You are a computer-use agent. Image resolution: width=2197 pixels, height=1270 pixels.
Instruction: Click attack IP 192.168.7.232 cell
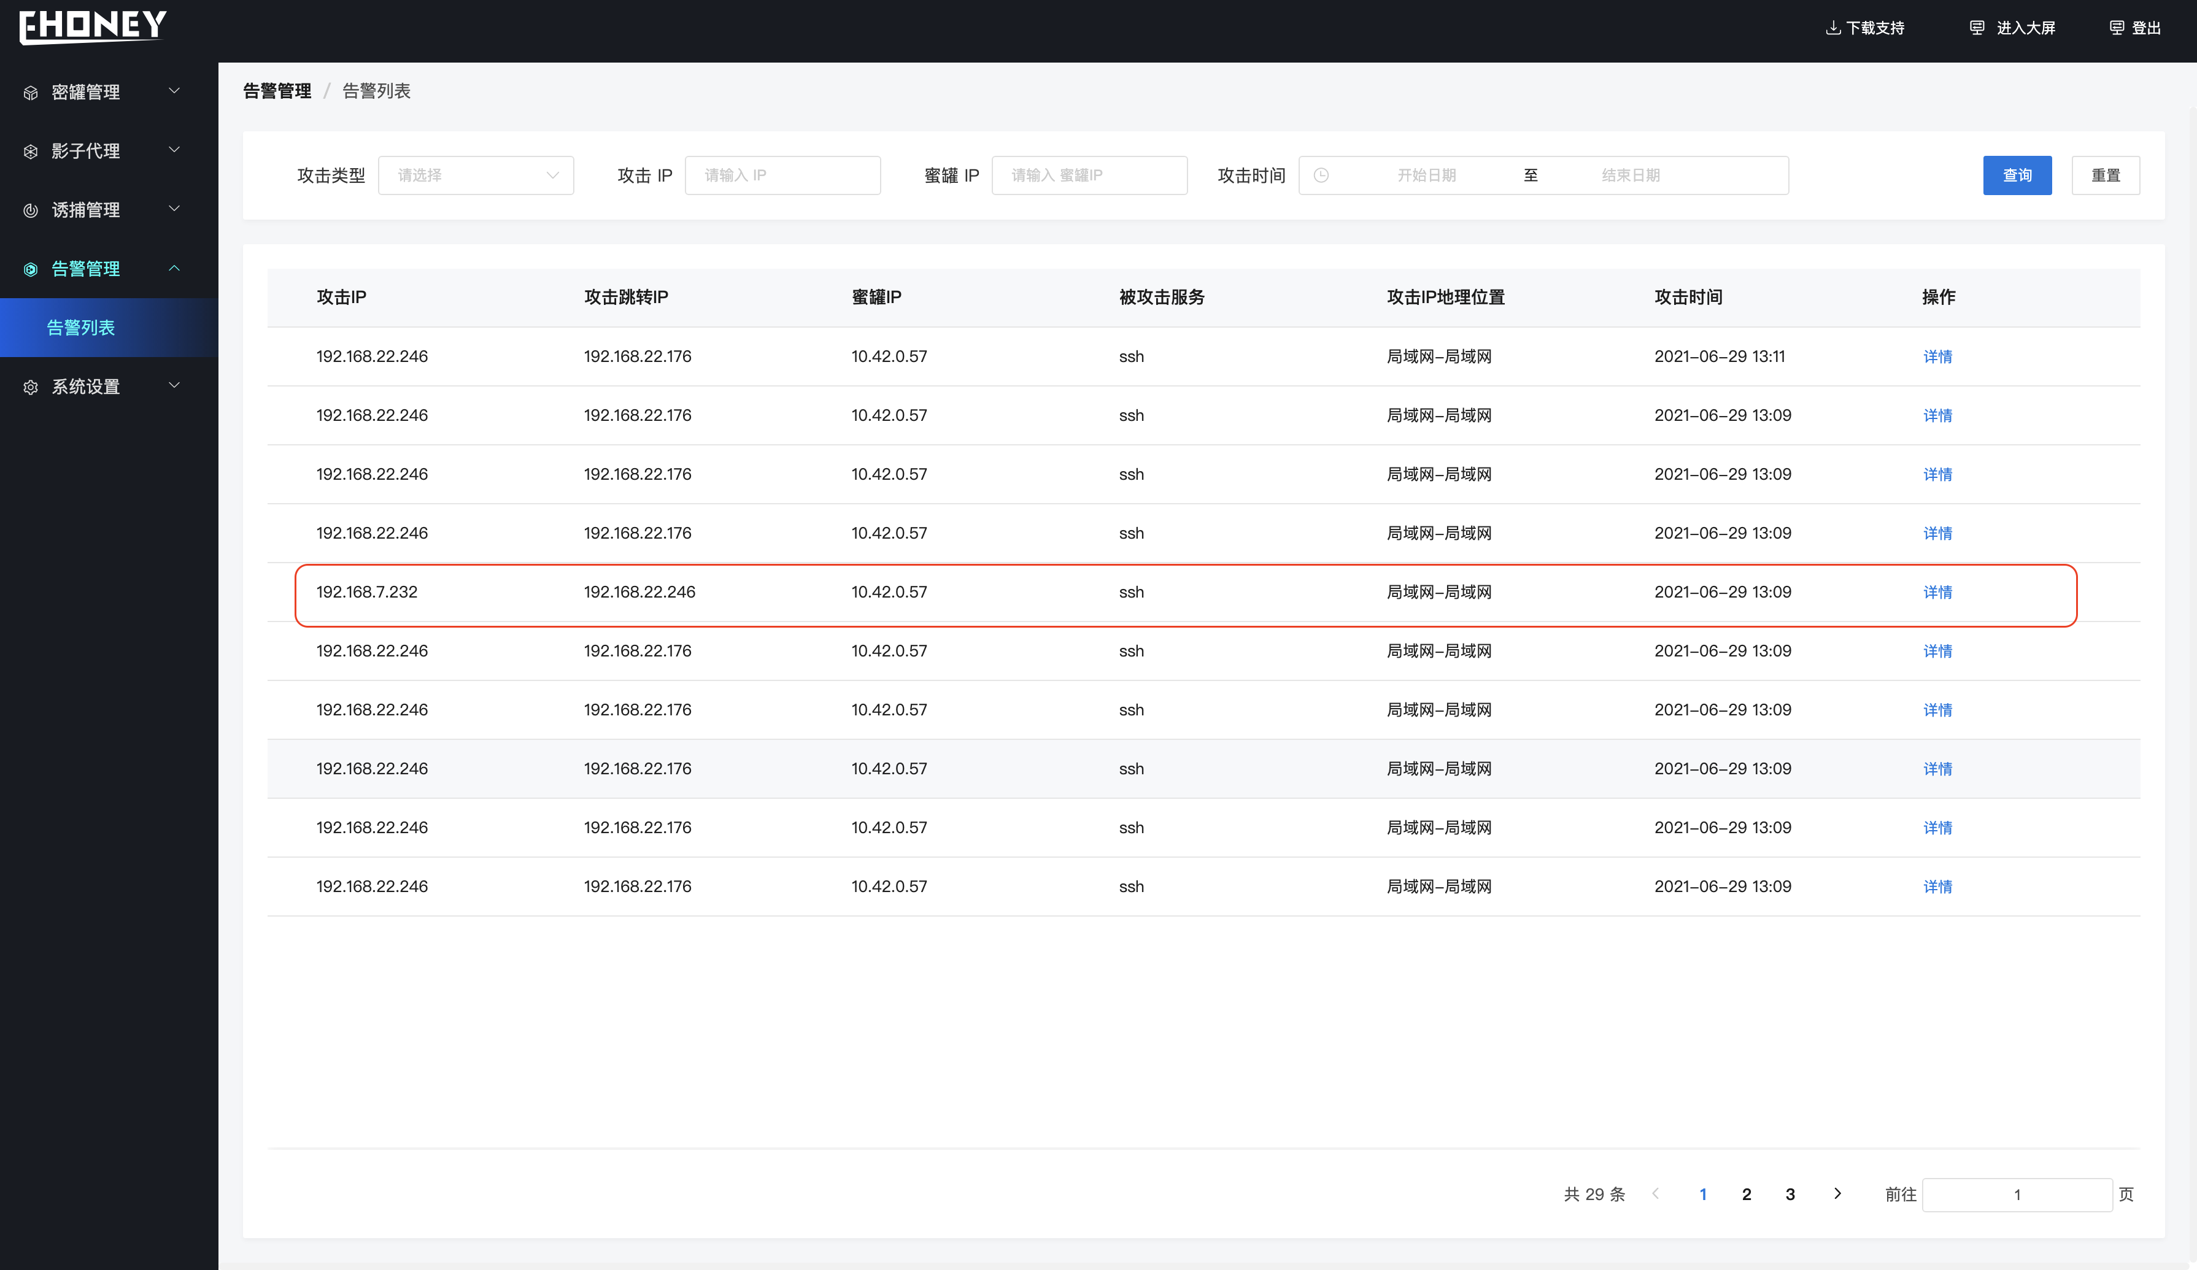366,592
